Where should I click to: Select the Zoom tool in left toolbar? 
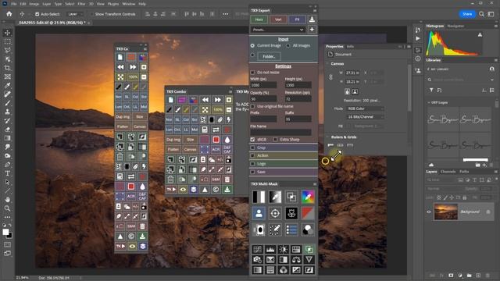point(7,208)
